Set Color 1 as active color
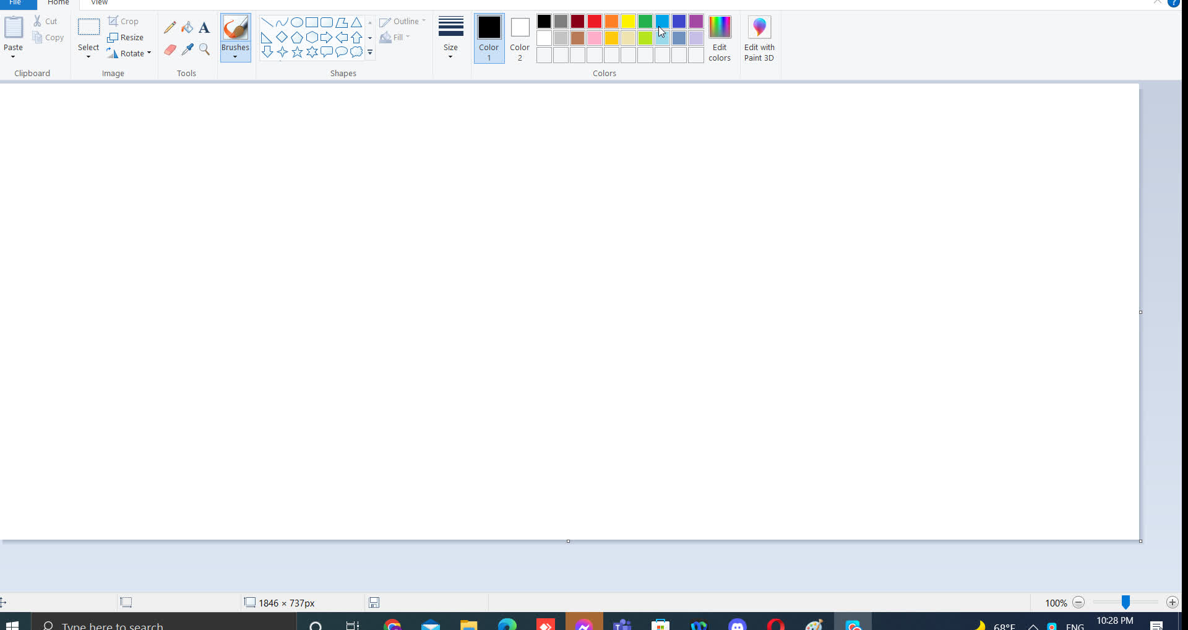The width and height of the screenshot is (1188, 630). (x=489, y=38)
